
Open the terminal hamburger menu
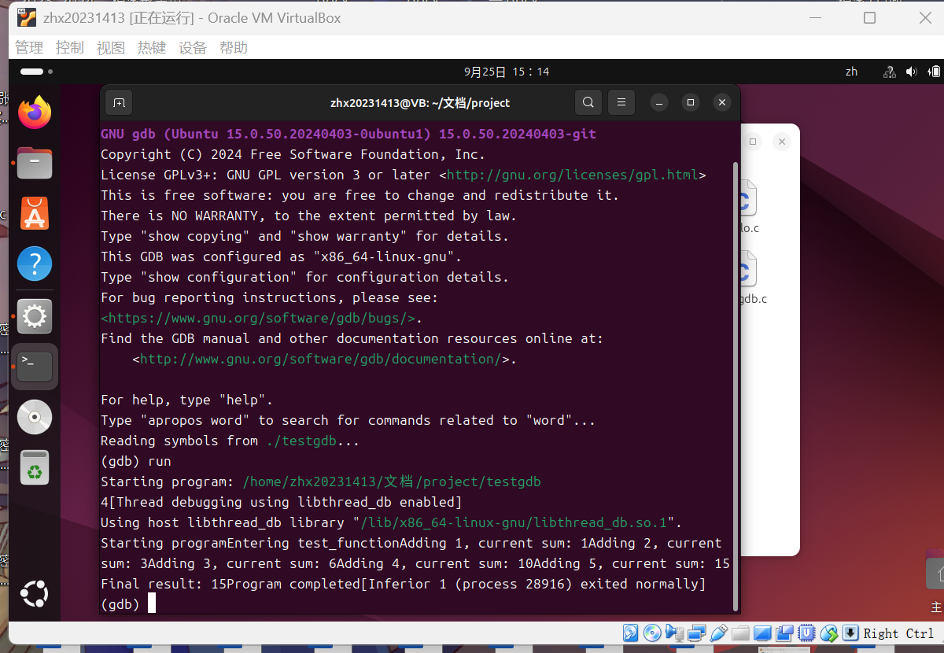621,102
